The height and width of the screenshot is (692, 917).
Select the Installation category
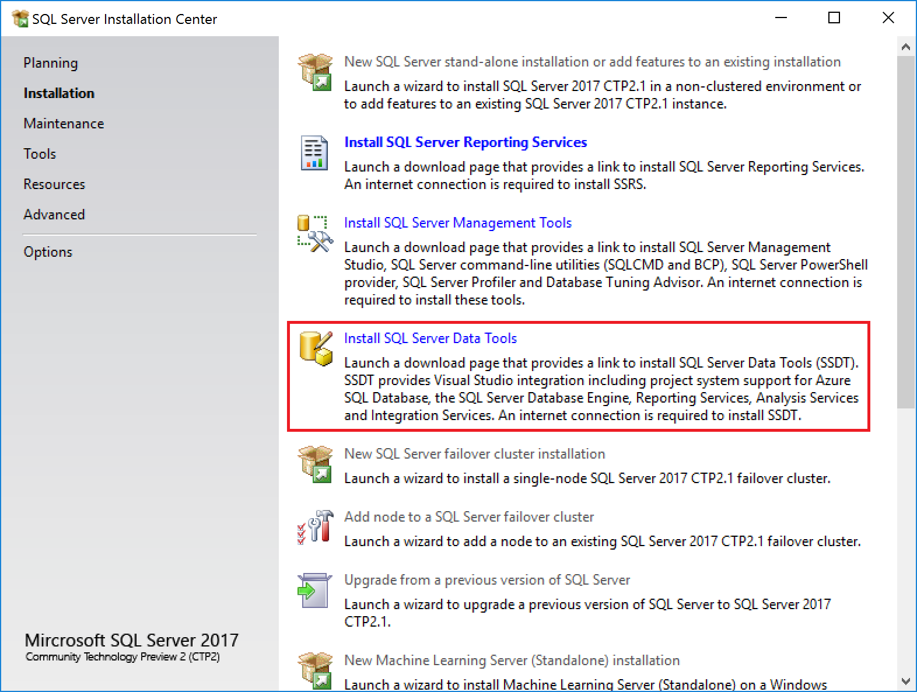(x=59, y=93)
